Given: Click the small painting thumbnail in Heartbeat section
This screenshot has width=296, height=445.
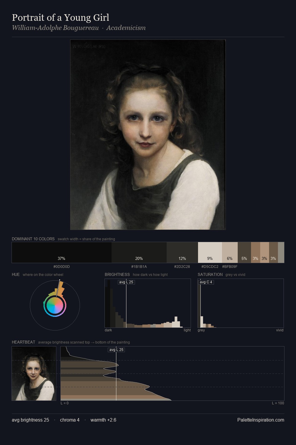Looking at the screenshot, I should 34,374.
